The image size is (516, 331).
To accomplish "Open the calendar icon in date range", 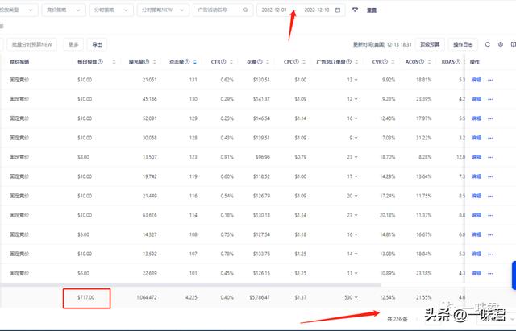I will coord(338,10).
